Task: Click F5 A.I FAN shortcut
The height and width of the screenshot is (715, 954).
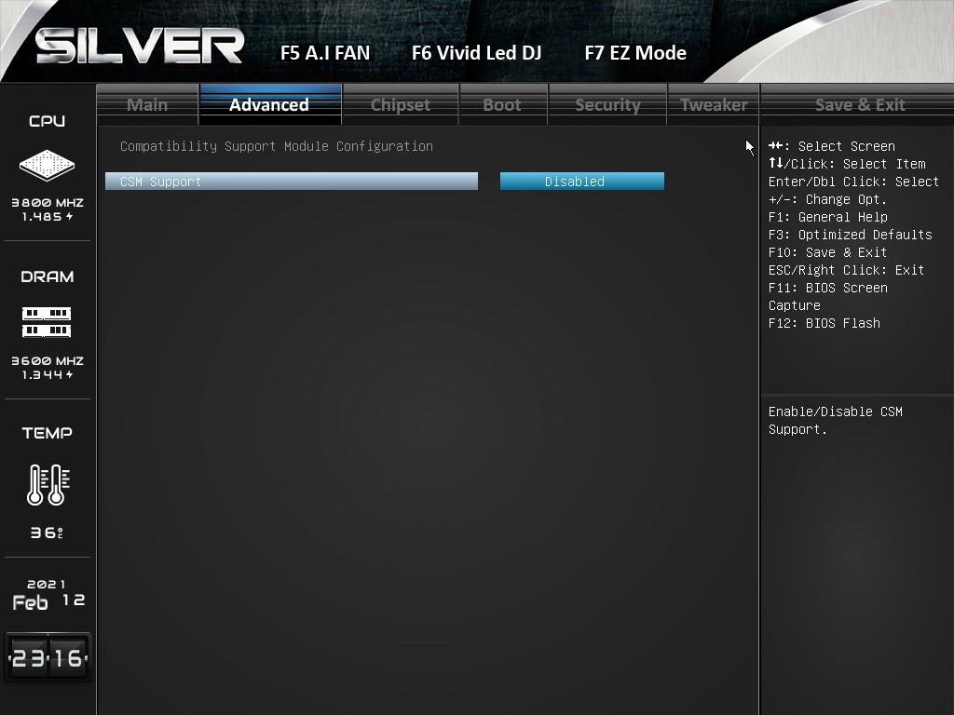Action: [x=325, y=53]
